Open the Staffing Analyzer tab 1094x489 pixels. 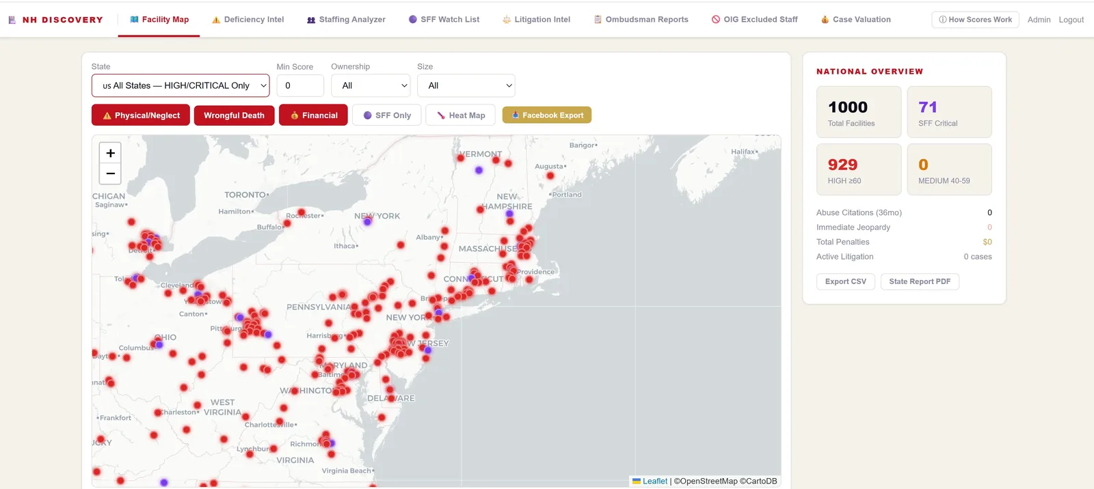(x=346, y=20)
